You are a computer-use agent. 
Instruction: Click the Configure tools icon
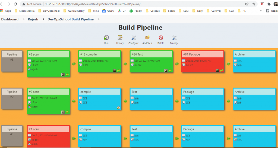[x=133, y=38]
